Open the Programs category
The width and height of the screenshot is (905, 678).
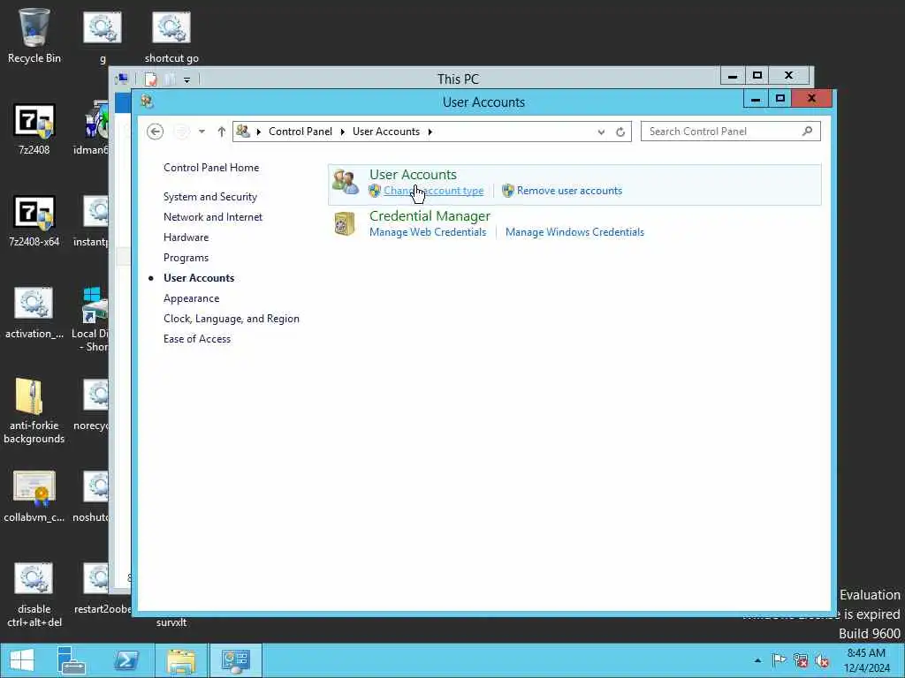(186, 258)
